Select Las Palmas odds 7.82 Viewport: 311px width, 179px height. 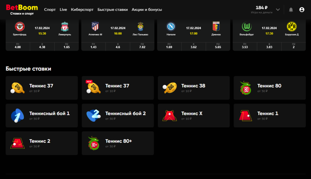[142, 46]
